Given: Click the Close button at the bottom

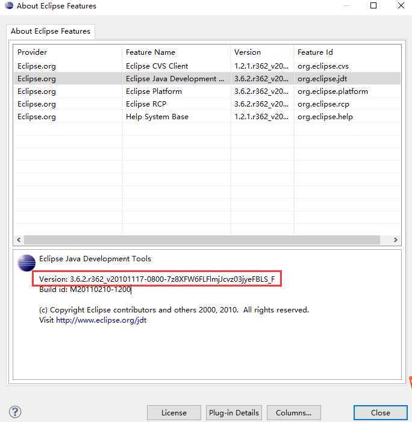Looking at the screenshot, I should click(381, 412).
